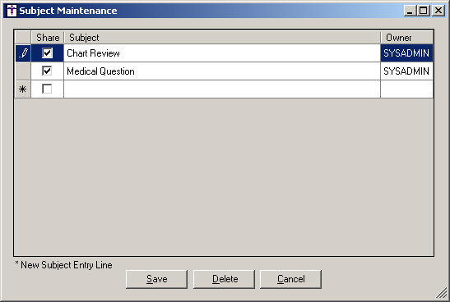Click asterisk new-row selector

[x=23, y=89]
